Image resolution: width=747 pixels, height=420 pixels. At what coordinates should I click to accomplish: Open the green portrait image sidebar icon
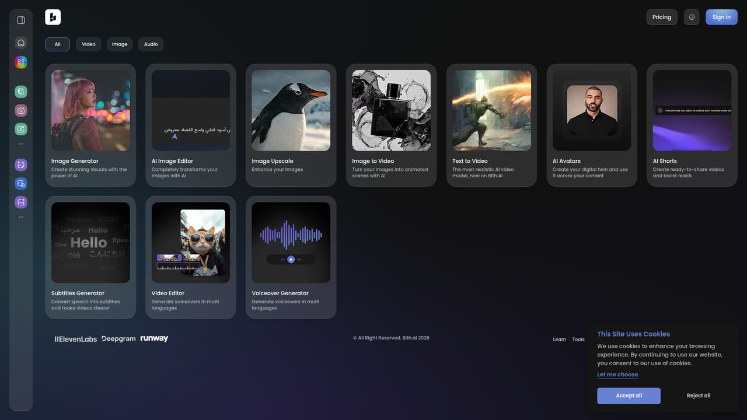point(21,129)
